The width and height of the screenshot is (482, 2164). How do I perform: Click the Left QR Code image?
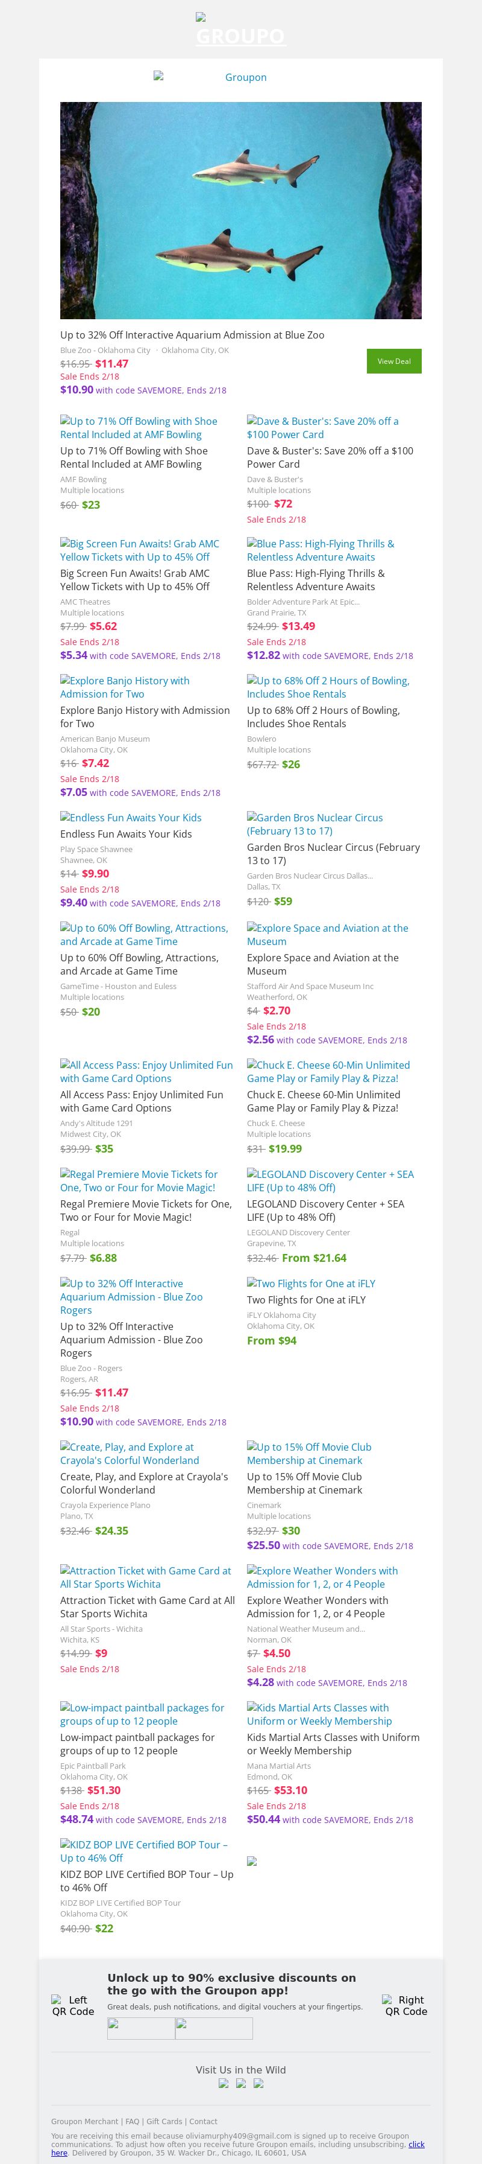73,2005
